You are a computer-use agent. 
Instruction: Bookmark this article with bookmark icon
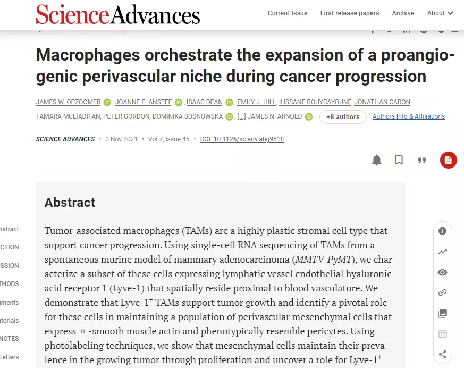coord(399,160)
